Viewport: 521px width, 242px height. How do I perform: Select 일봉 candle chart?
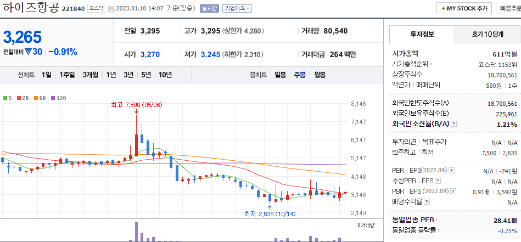[280, 75]
